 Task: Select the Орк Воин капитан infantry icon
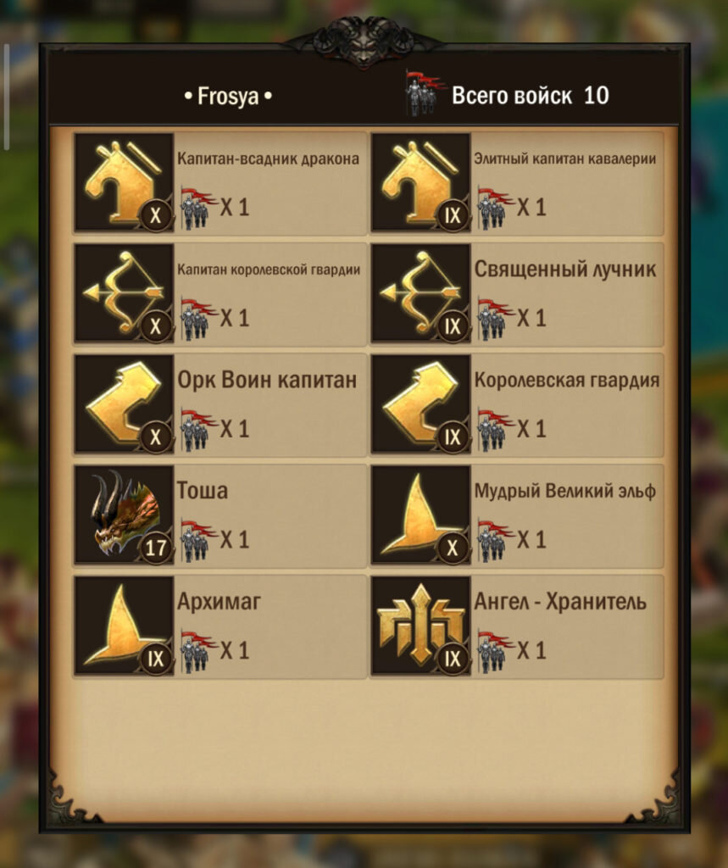click(124, 403)
